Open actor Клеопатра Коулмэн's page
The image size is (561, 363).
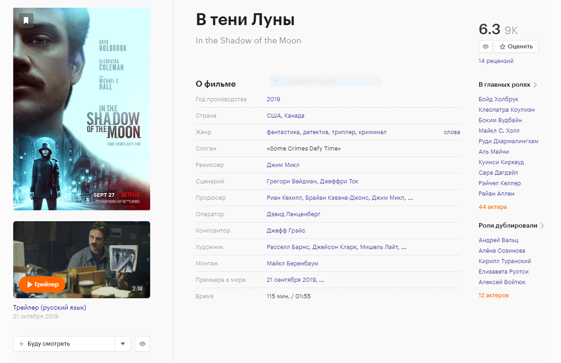point(507,110)
